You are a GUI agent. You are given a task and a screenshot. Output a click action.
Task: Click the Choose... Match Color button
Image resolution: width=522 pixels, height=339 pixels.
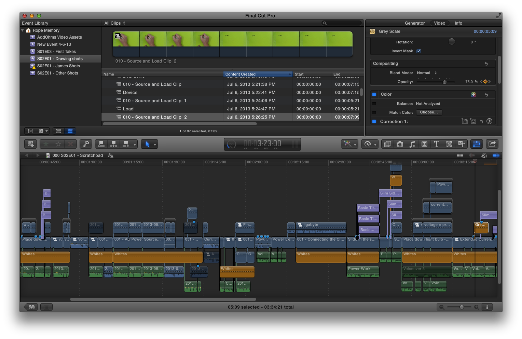tap(429, 112)
